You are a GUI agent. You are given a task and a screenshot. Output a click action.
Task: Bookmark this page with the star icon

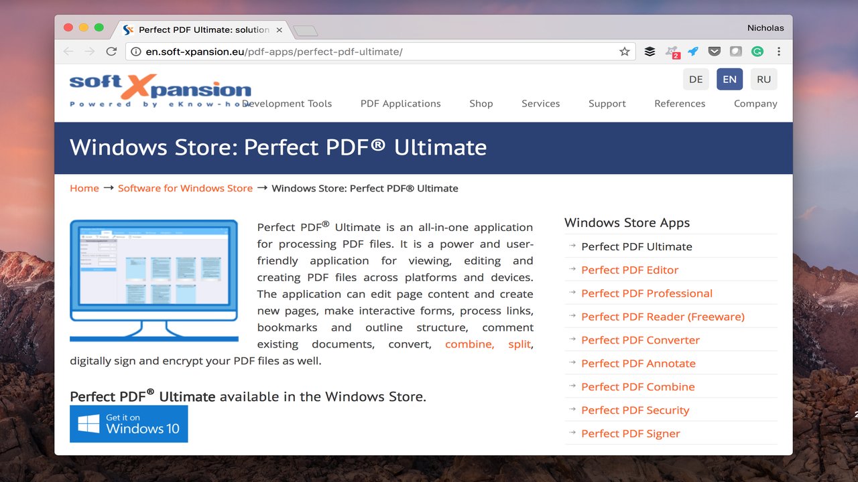click(x=624, y=52)
